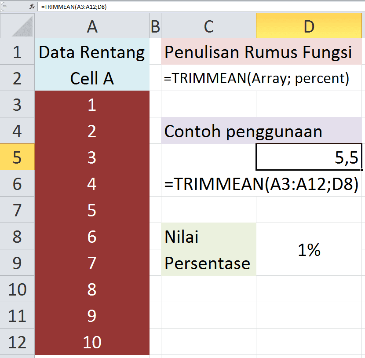Click cell text '=TRIMMEAN(A3:A12;D8)' in row 6
The height and width of the screenshot is (358, 365).
click(x=261, y=184)
